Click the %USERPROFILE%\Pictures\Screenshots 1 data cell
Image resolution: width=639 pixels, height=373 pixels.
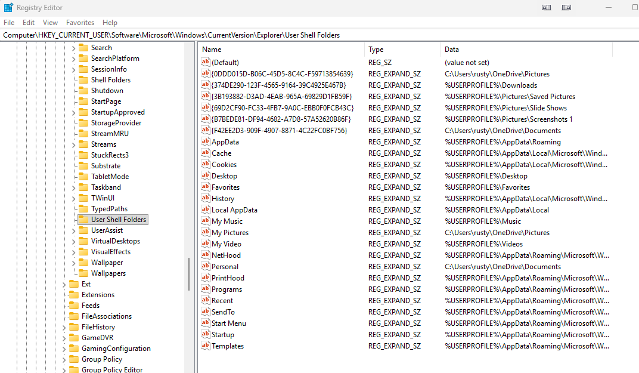[x=508, y=119]
